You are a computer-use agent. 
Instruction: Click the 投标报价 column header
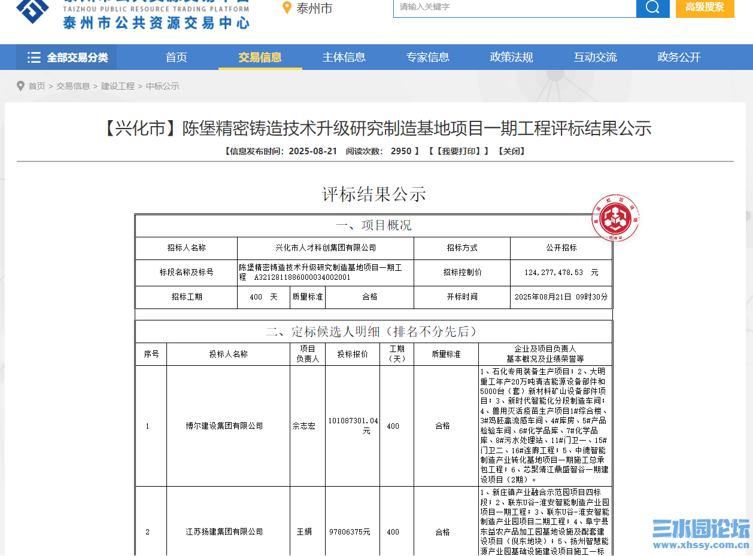pos(353,354)
